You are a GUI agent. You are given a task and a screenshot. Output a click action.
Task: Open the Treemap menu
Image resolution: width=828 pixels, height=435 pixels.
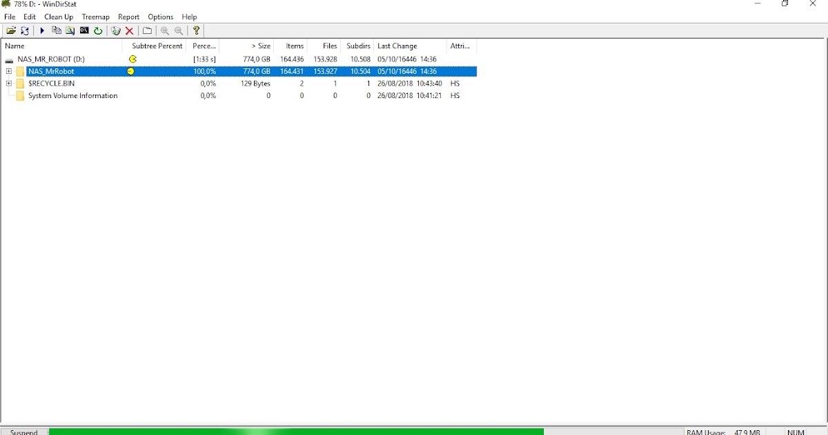[x=95, y=17]
